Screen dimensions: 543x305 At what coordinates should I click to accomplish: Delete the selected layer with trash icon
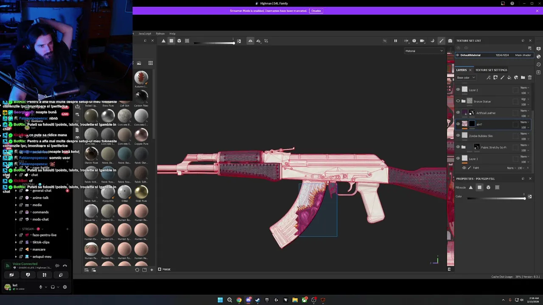(x=529, y=78)
